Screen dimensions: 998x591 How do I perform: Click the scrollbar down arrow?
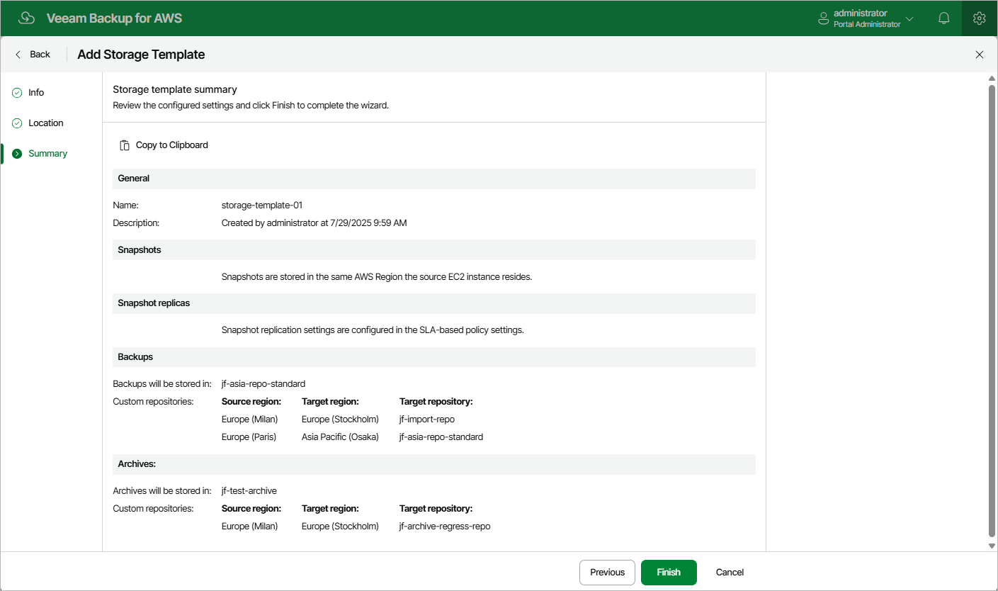pos(991,546)
